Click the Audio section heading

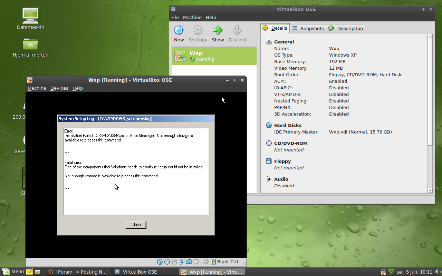(281, 179)
